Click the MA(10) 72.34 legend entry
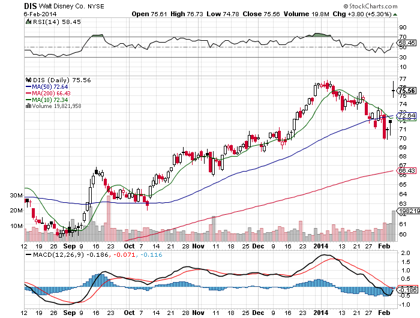 pos(50,100)
